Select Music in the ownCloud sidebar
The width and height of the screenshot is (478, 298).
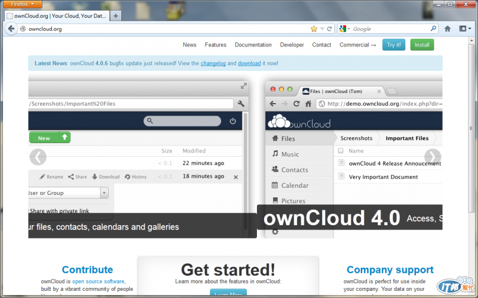coord(299,154)
